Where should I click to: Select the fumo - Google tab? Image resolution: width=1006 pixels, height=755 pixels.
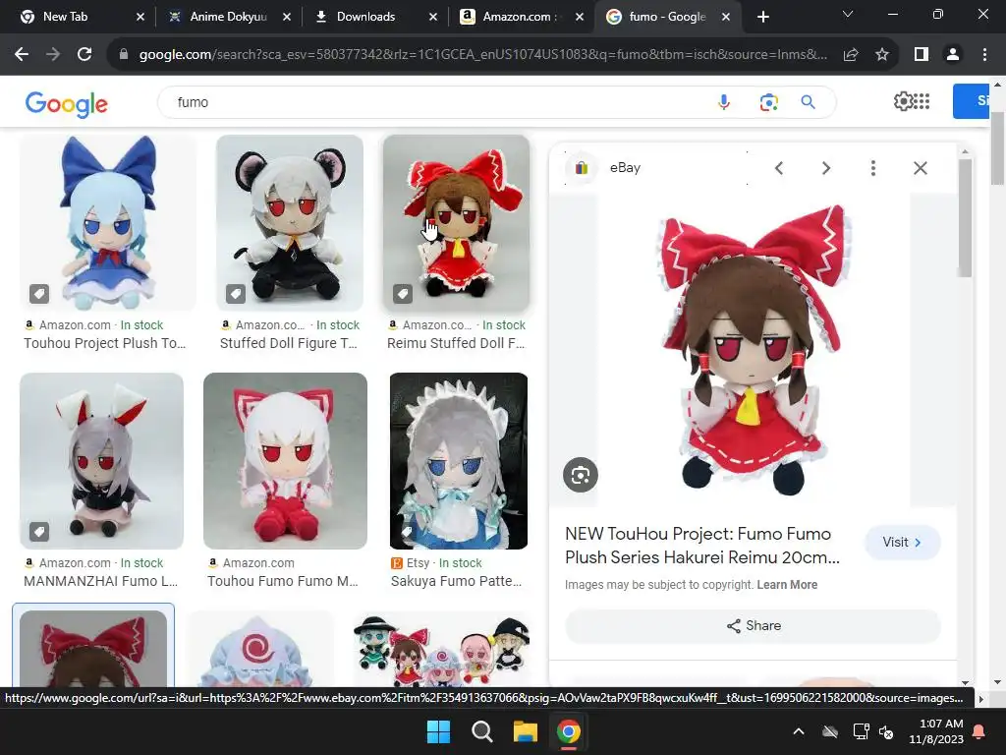(667, 17)
